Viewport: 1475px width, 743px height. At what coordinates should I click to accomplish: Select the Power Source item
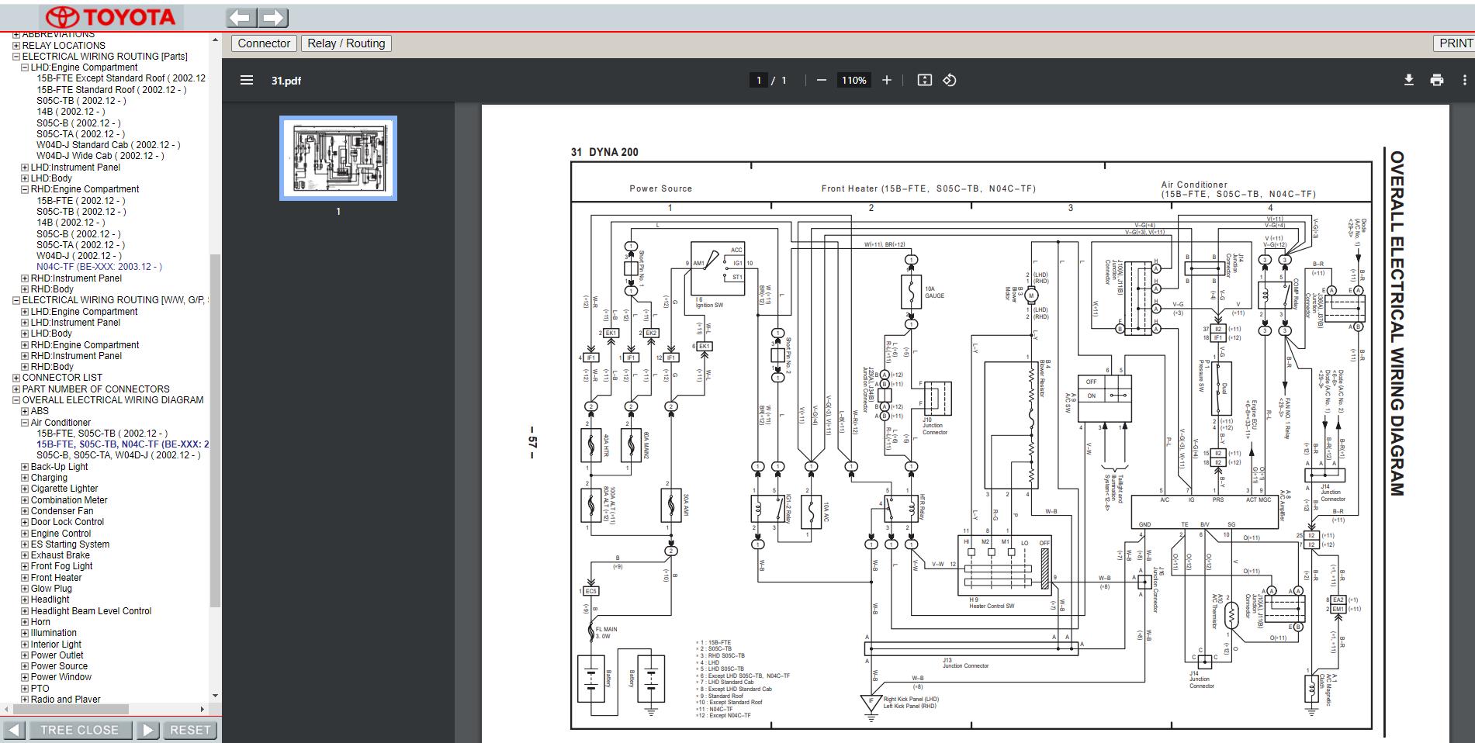(59, 666)
